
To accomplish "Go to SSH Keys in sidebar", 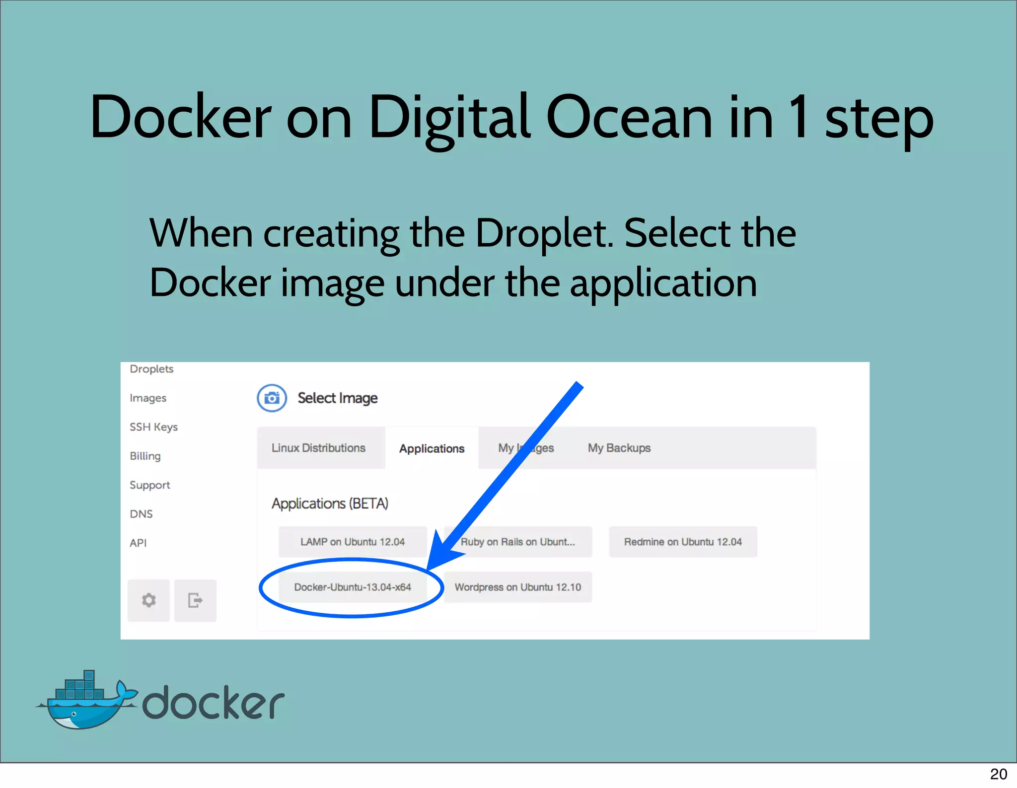I will (x=153, y=427).
